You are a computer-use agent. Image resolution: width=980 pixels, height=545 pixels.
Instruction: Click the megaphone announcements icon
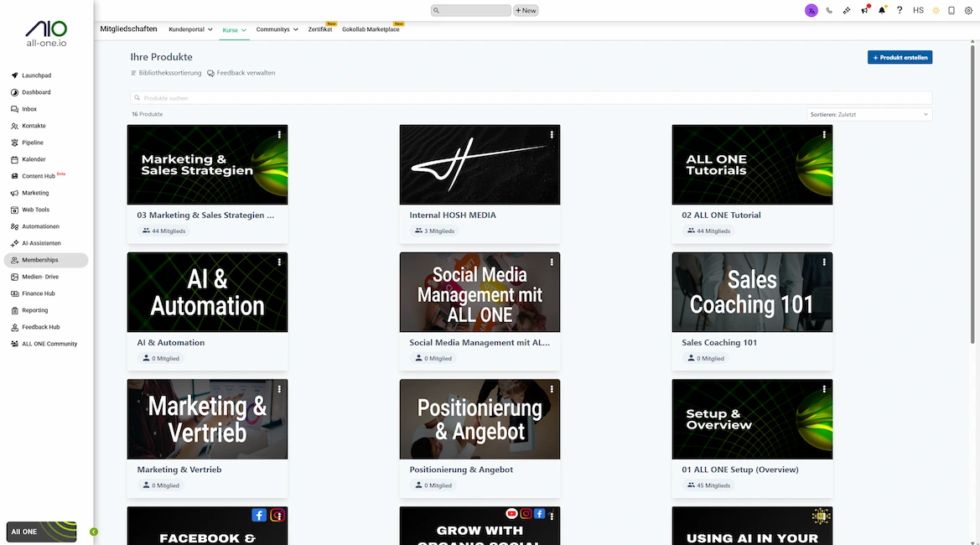pyautogui.click(x=864, y=11)
